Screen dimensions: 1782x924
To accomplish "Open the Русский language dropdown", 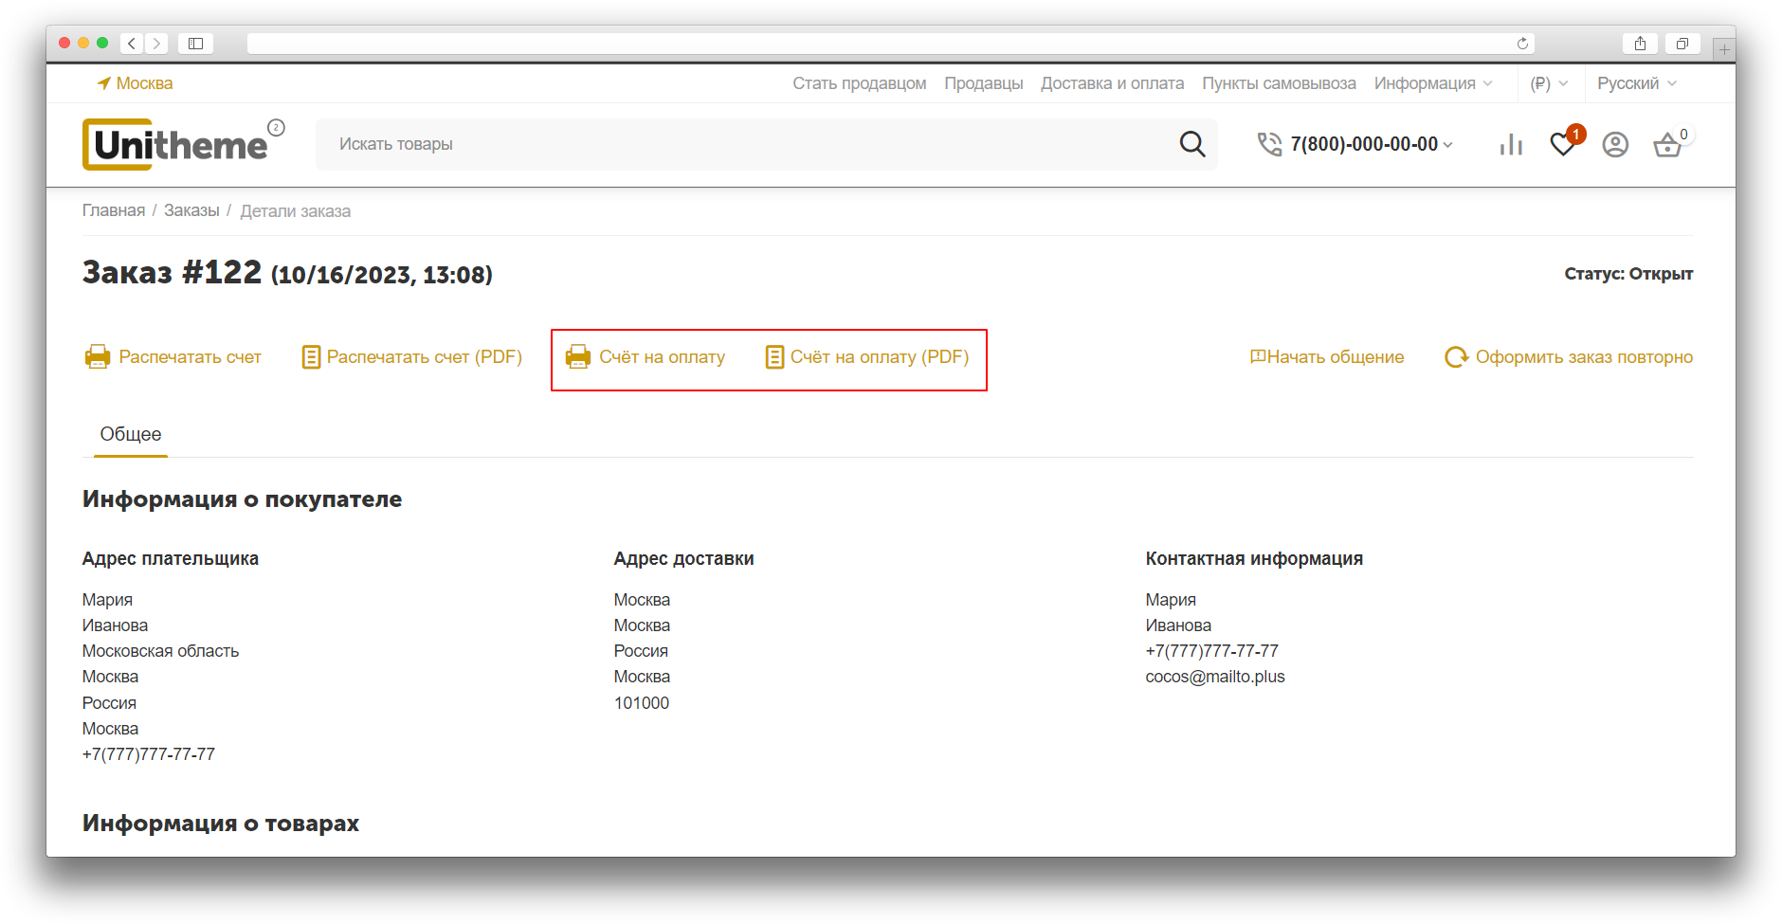I will pos(1636,83).
